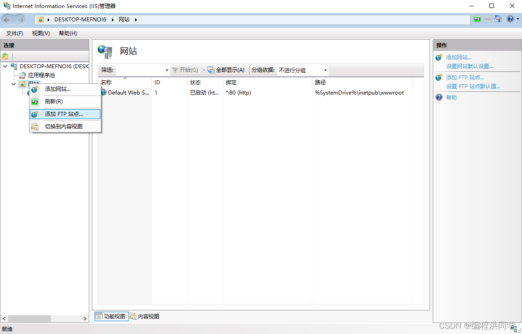Choose Refresh from the context menu
This screenshot has height=334, width=522.
[54, 102]
